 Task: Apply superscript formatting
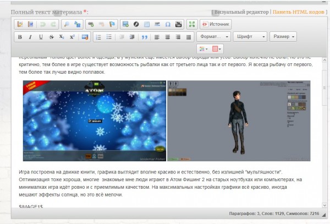pyautogui.click(x=72, y=37)
